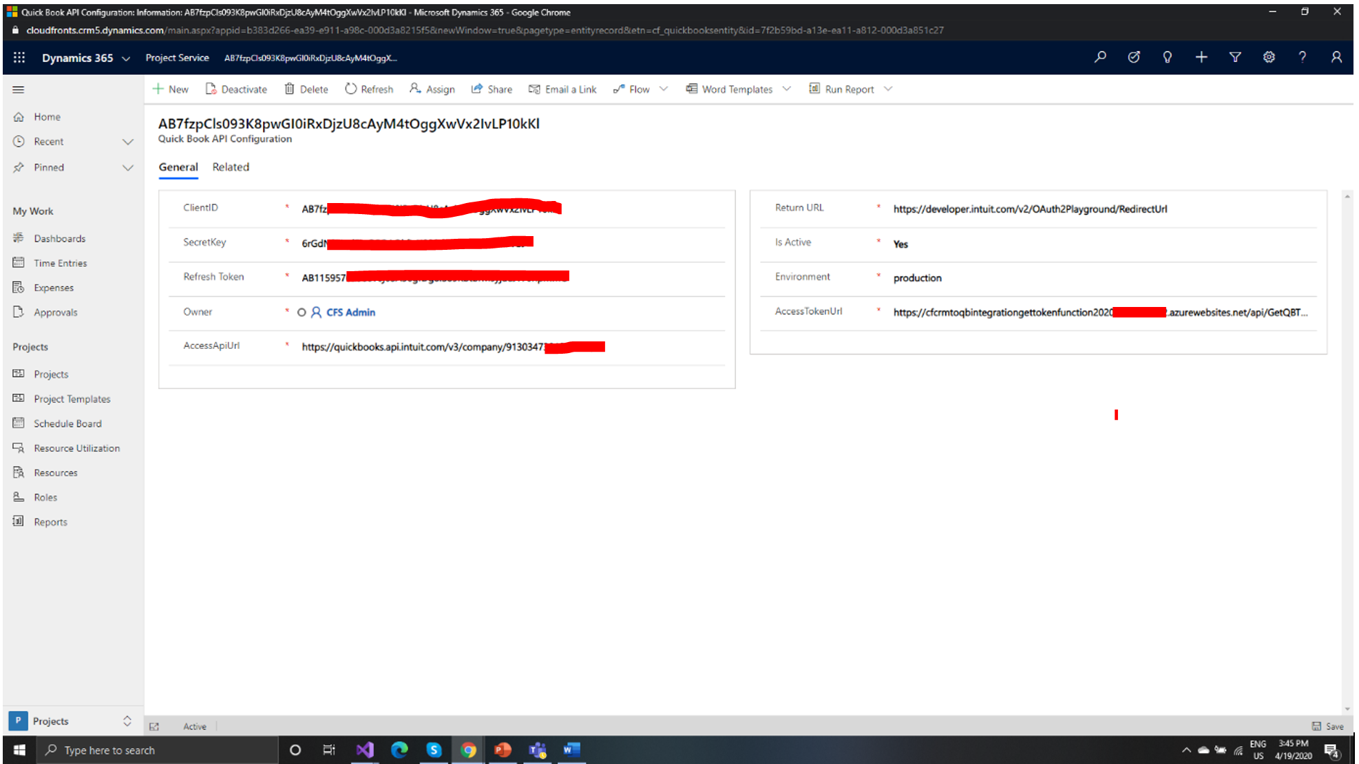1359x764 pixels.
Task: Open Project Templates in the sidebar
Action: click(73, 399)
